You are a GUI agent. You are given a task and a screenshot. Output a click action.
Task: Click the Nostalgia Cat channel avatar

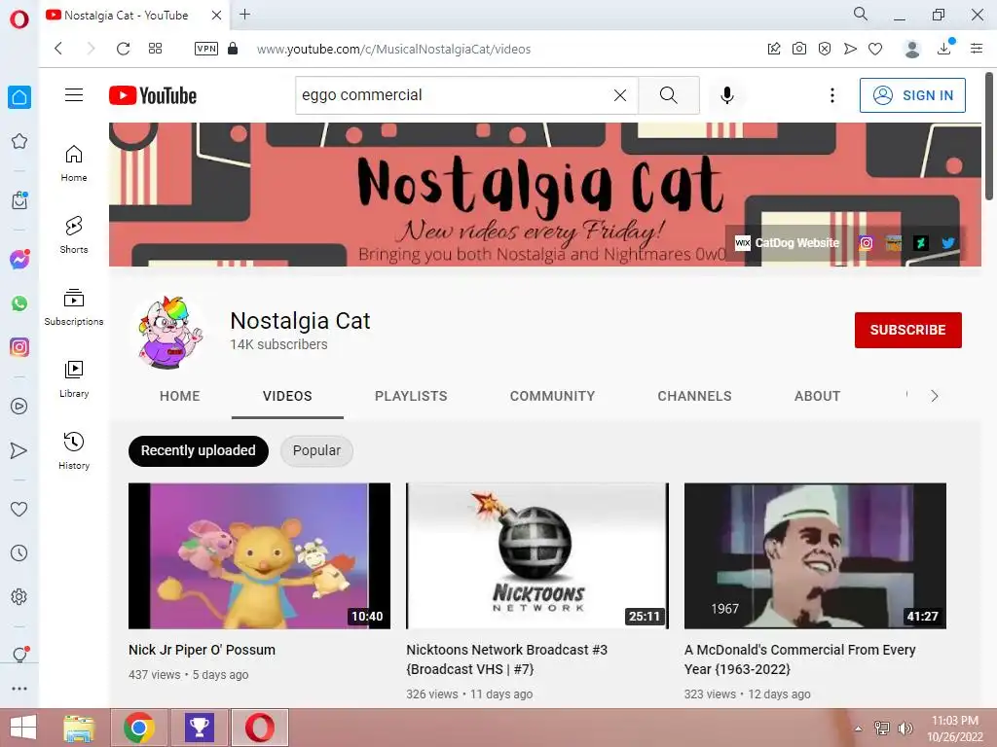(x=169, y=331)
